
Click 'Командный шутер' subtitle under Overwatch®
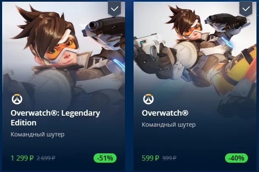click(169, 125)
